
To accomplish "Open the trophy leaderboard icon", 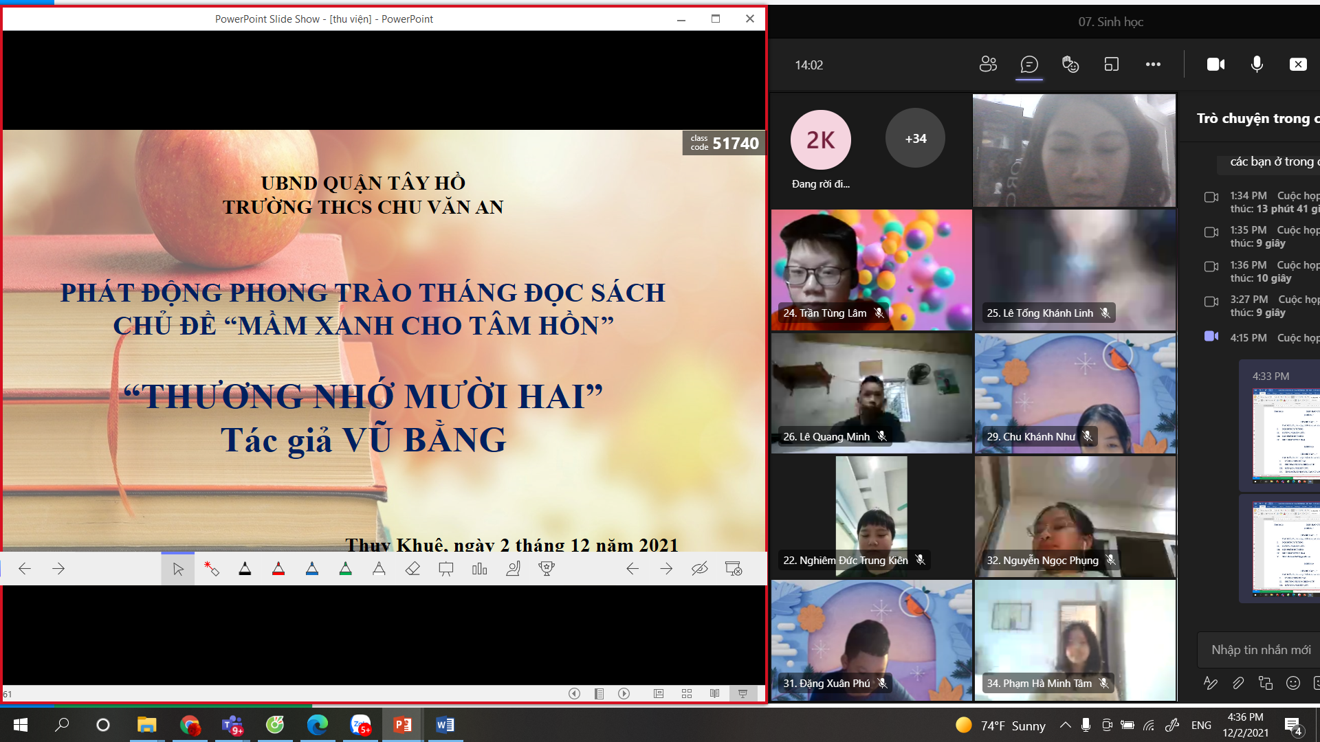I will (547, 569).
